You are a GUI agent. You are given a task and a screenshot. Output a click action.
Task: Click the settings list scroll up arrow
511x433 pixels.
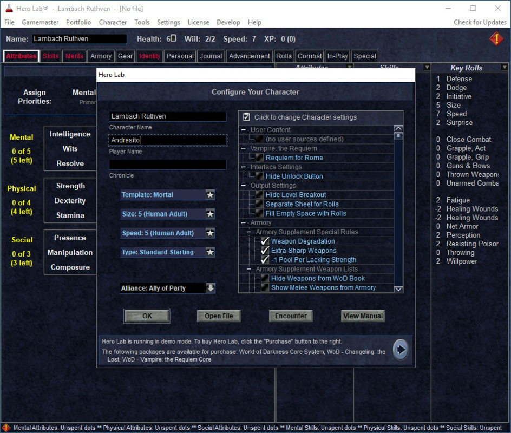(x=398, y=128)
